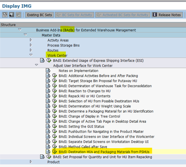
Task: Expand the Product node
Action: [x=31, y=162]
